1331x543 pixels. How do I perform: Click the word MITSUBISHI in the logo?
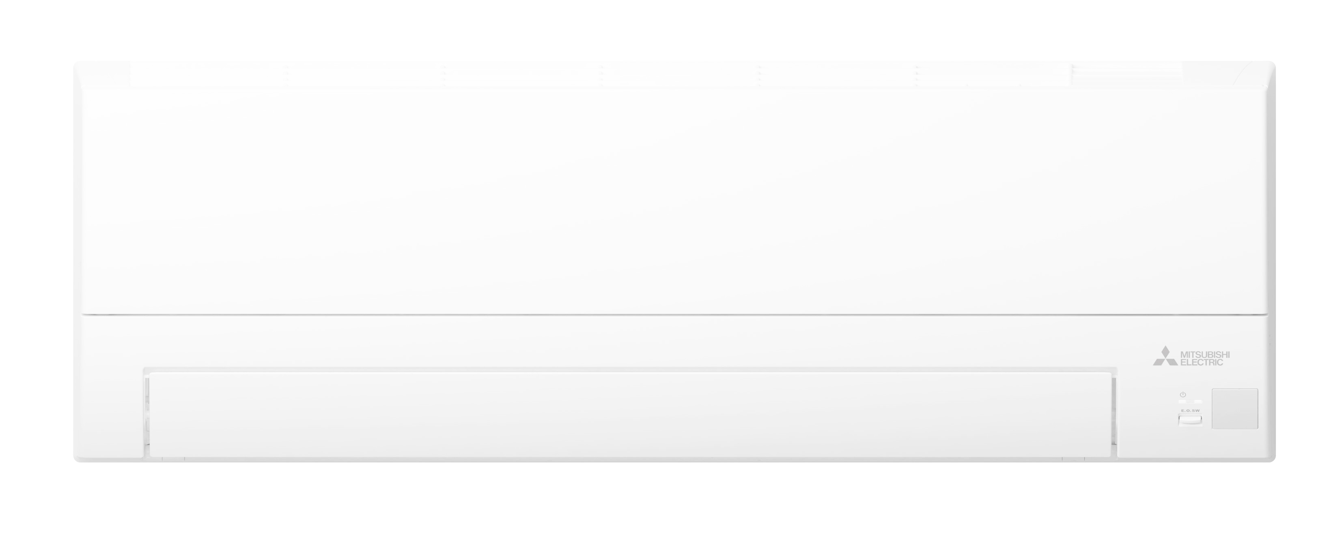coord(1205,355)
